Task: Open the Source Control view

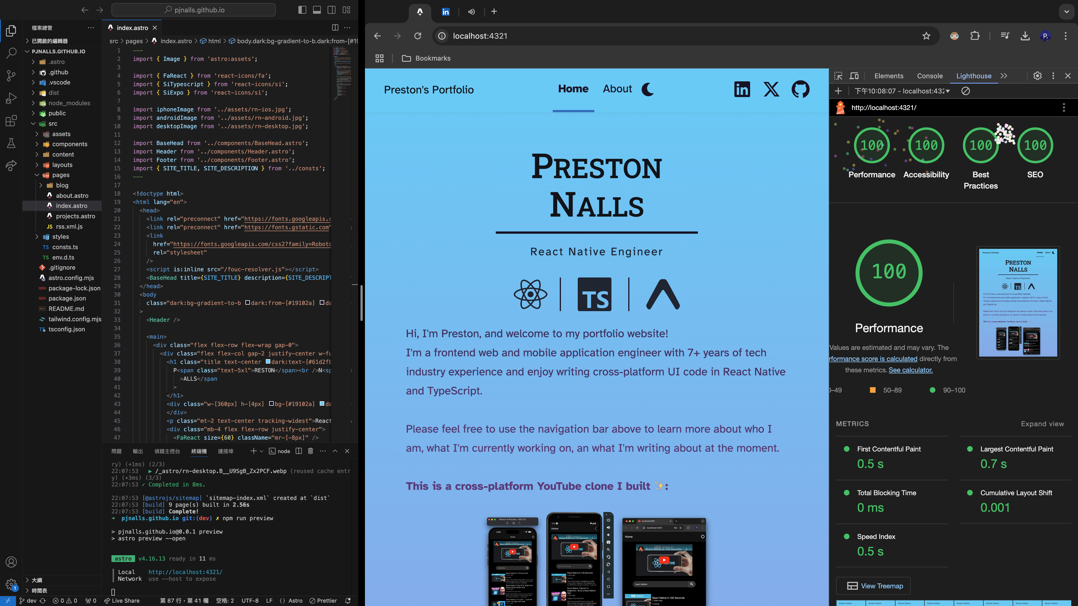Action: coord(11,75)
